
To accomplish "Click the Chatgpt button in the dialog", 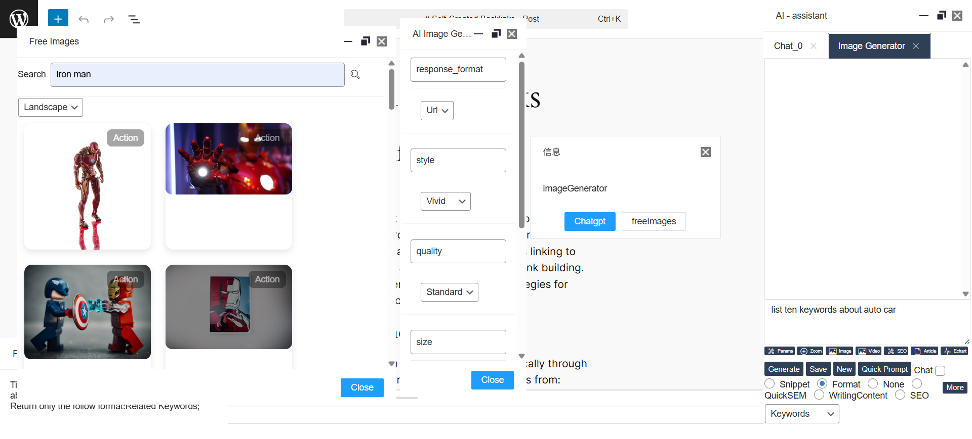I will [590, 221].
